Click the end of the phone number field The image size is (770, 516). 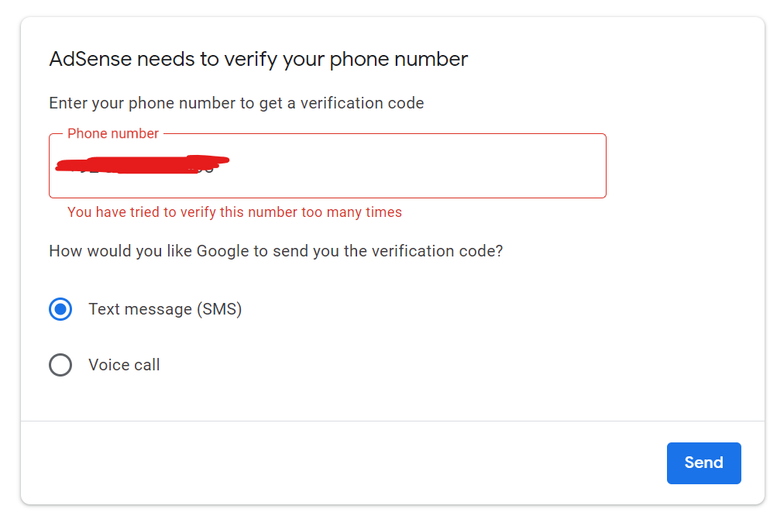[x=573, y=165]
